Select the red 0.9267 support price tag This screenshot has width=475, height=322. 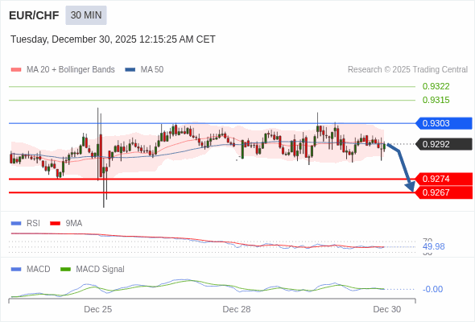pyautogui.click(x=444, y=192)
